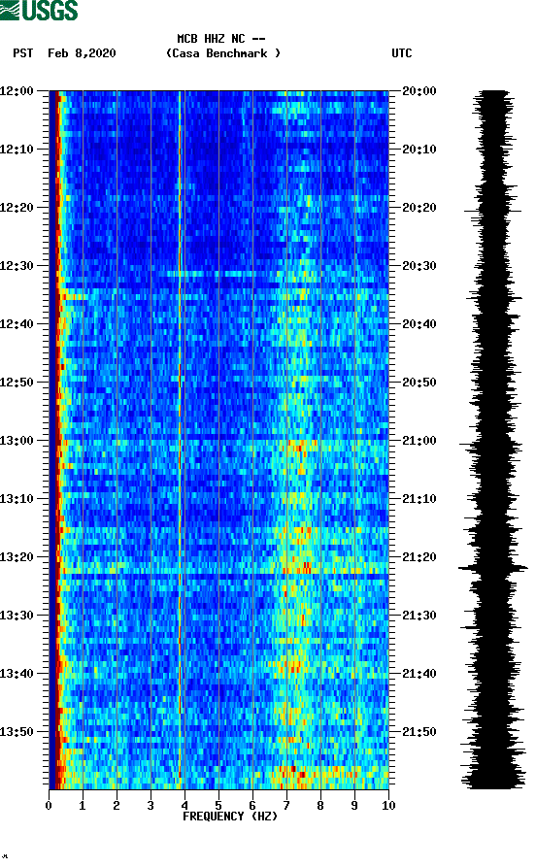Click the 'FREQUENCY (HZ)' axis label
The height and width of the screenshot is (867, 536).
point(230,817)
